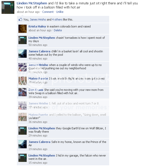Click Mateo Fuerte's avatar on 'little flight' comment
Viewport: 142px width, 166px height.
point(23,81)
